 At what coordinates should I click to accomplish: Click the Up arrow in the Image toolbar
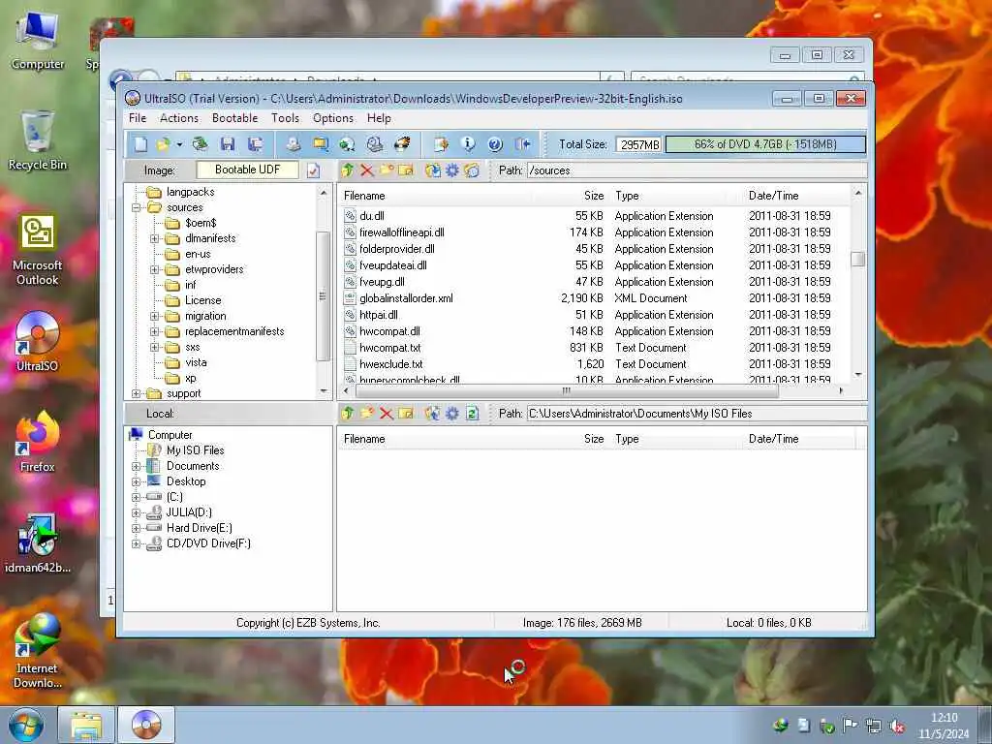pyautogui.click(x=348, y=170)
